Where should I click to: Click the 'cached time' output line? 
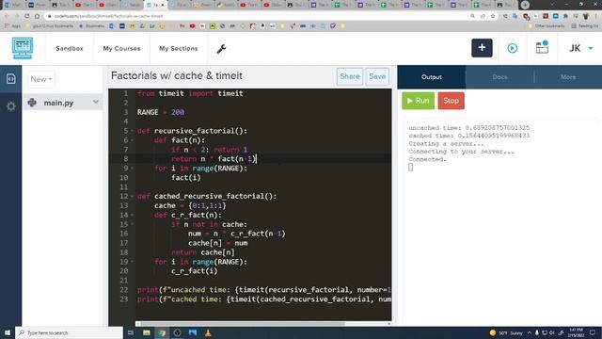(468, 136)
